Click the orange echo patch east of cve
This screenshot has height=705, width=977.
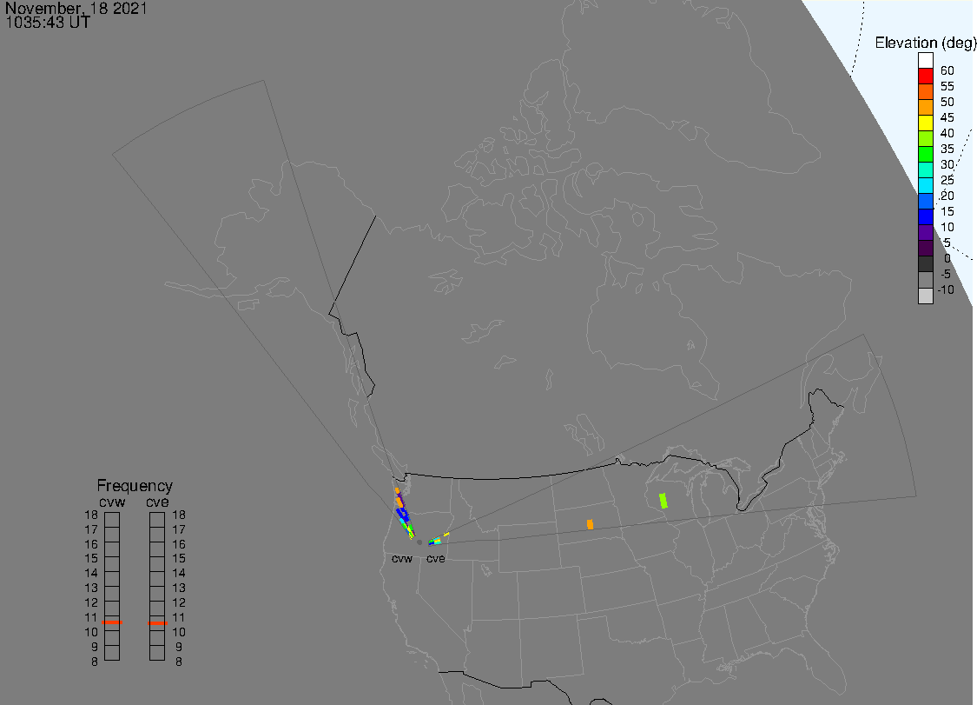590,524
